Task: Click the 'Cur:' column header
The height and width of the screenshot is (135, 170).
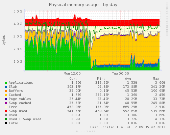Action: [x=73, y=79]
